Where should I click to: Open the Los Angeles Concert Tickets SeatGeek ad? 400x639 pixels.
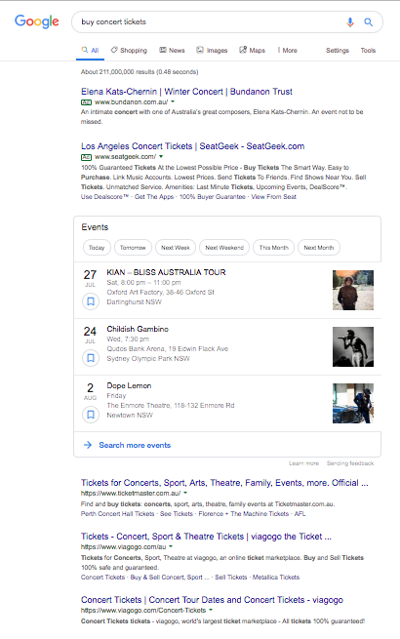click(192, 146)
